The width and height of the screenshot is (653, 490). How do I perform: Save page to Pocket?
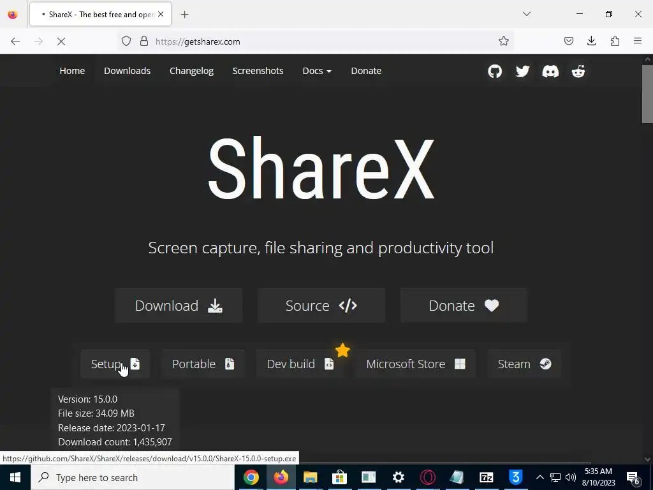point(568,41)
